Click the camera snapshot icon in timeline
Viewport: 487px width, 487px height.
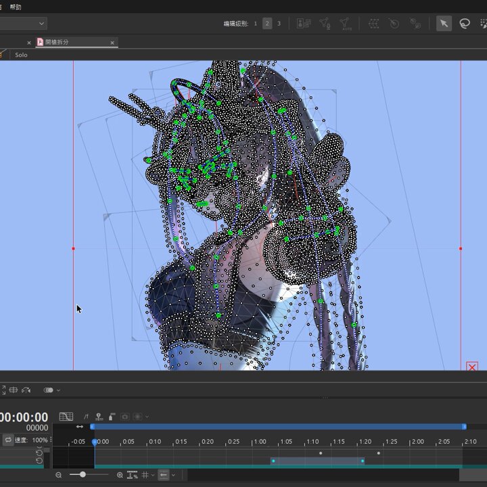point(125,417)
